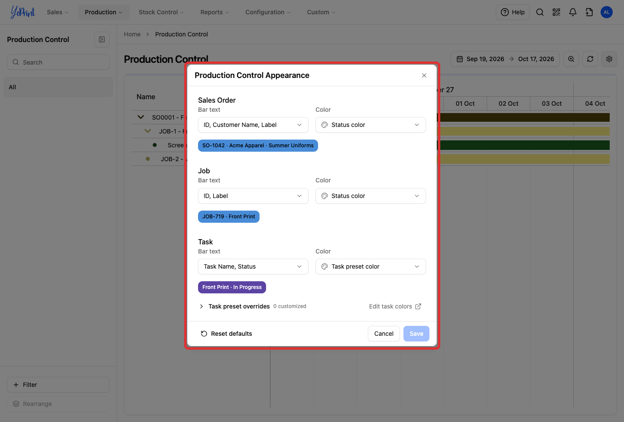Collapse the JOB-1 tree row
Viewport: 624px width, 422px height.
coord(148,131)
